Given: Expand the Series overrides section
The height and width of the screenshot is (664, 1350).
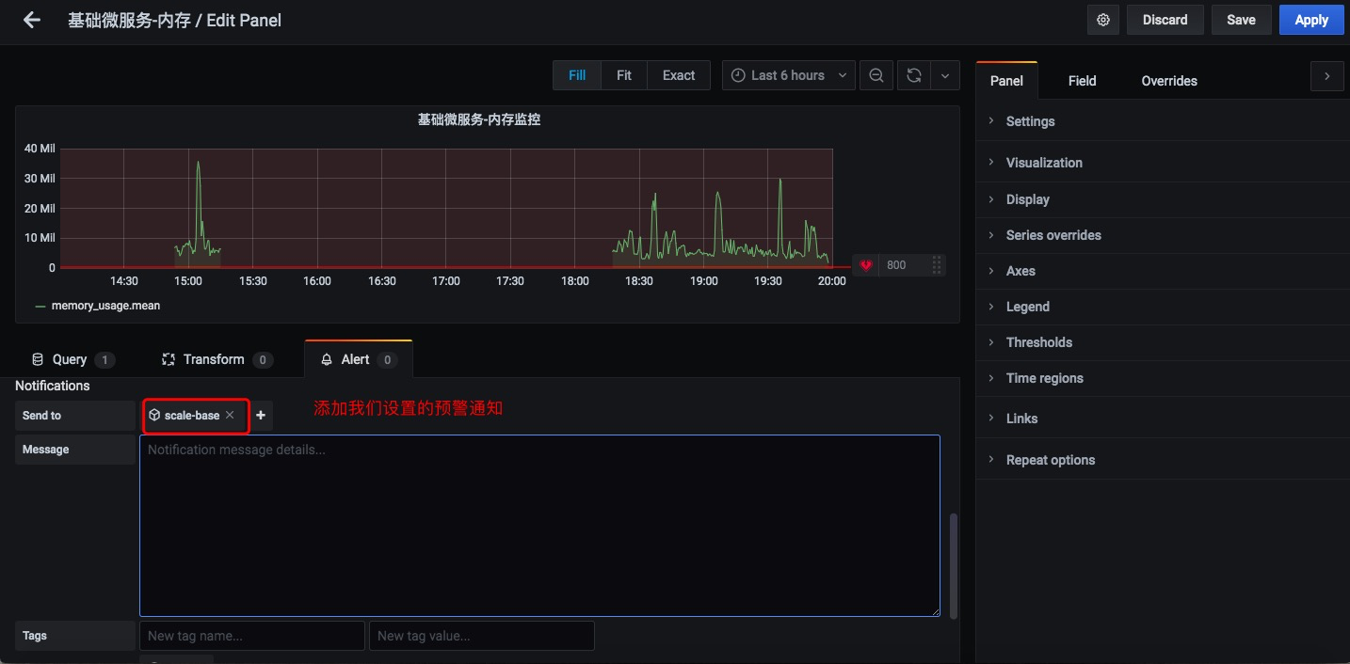Looking at the screenshot, I should point(1163,235).
